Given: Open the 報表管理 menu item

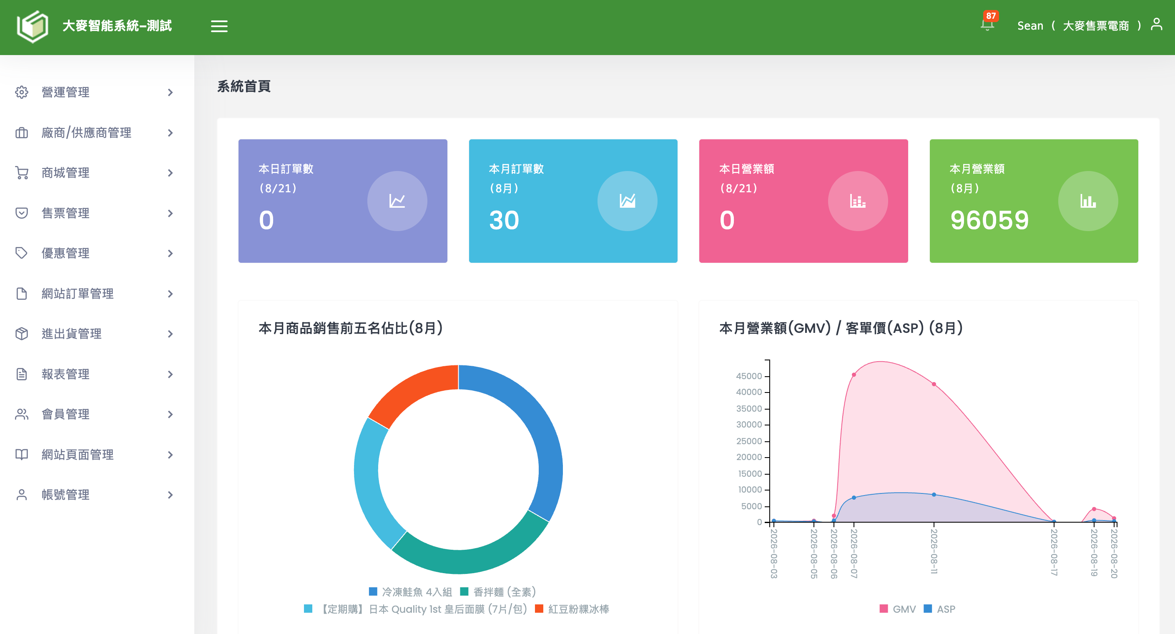Looking at the screenshot, I should click(x=97, y=374).
